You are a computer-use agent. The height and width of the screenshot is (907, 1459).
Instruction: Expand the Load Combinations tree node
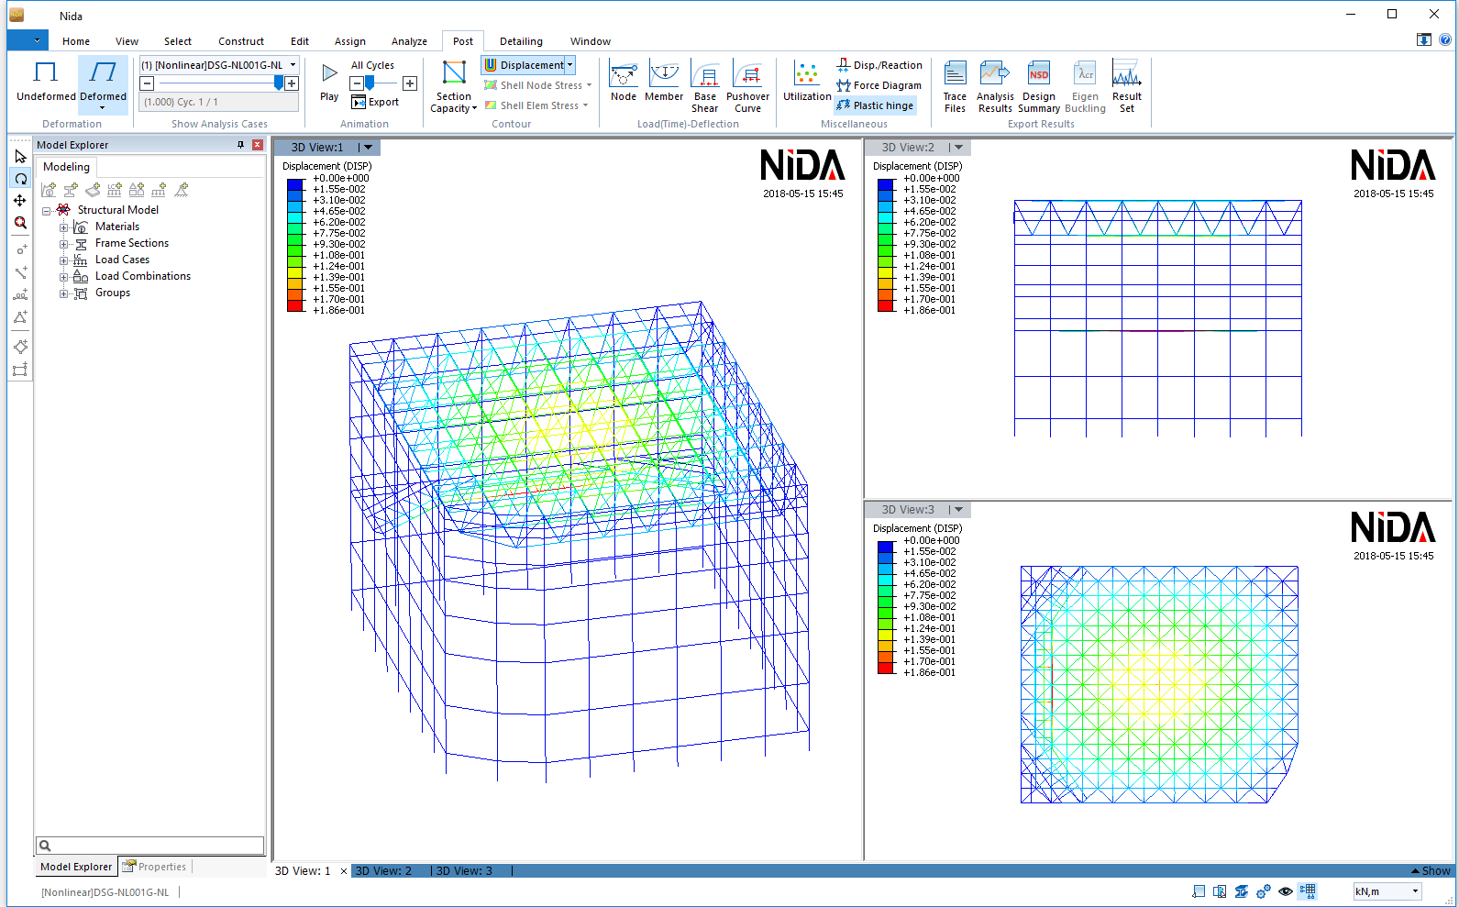[x=64, y=277]
